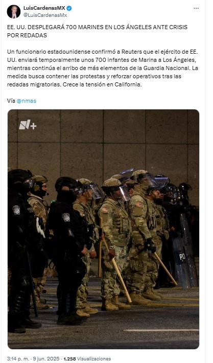Open LuisCardenasMX profile avatar picture
Screen dimensions: 213x363
click(x=14, y=12)
